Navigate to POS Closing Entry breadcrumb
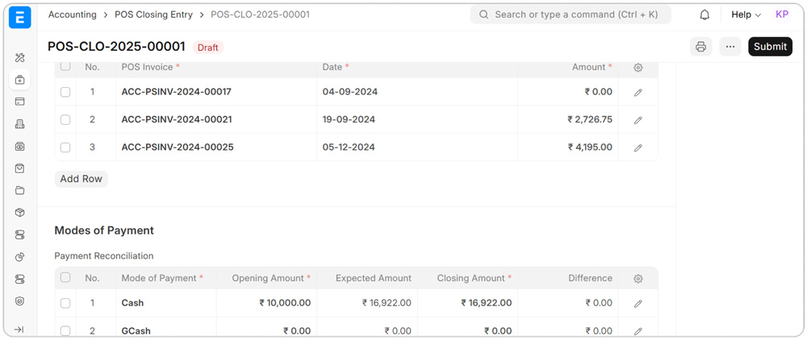This screenshot has width=807, height=340. [153, 15]
